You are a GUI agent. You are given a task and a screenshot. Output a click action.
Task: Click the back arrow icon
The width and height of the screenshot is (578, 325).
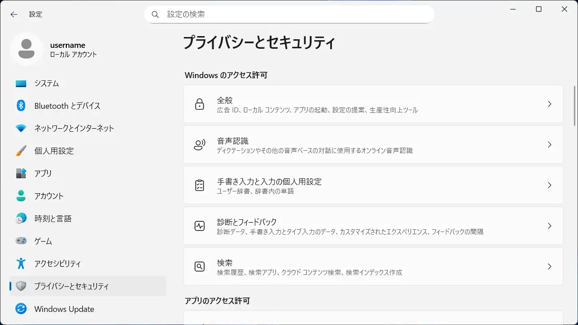(14, 14)
